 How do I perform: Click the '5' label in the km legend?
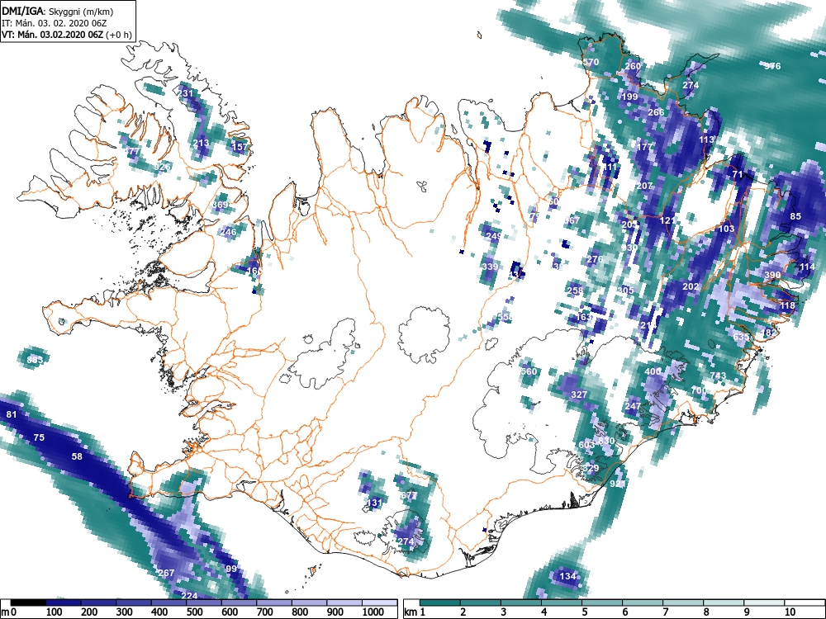coord(584,612)
